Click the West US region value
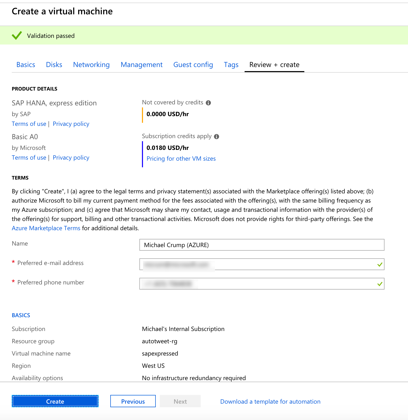Viewport: 408px width, 420px height. point(153,366)
